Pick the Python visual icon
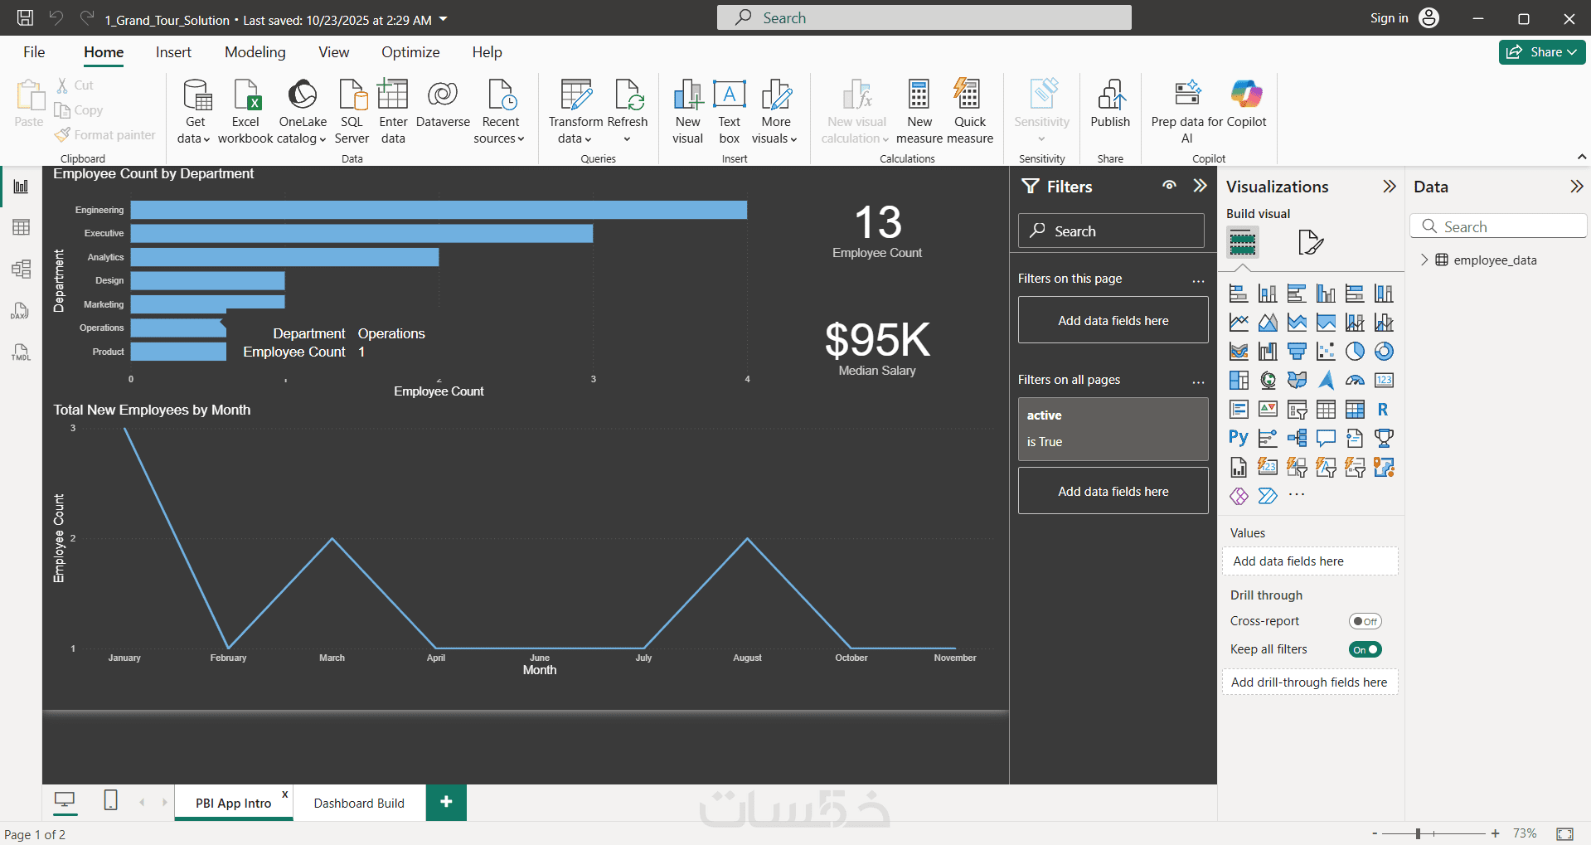1591x845 pixels. [1239, 438]
